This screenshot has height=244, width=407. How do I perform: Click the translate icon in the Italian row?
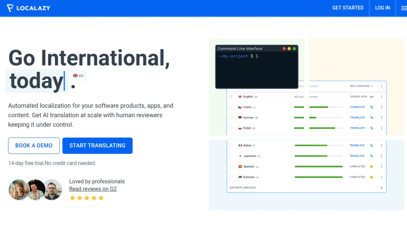tap(371, 146)
